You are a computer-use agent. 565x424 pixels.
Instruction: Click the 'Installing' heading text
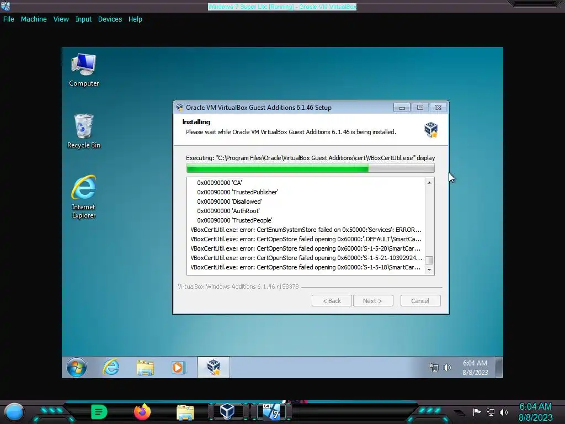[x=196, y=122]
